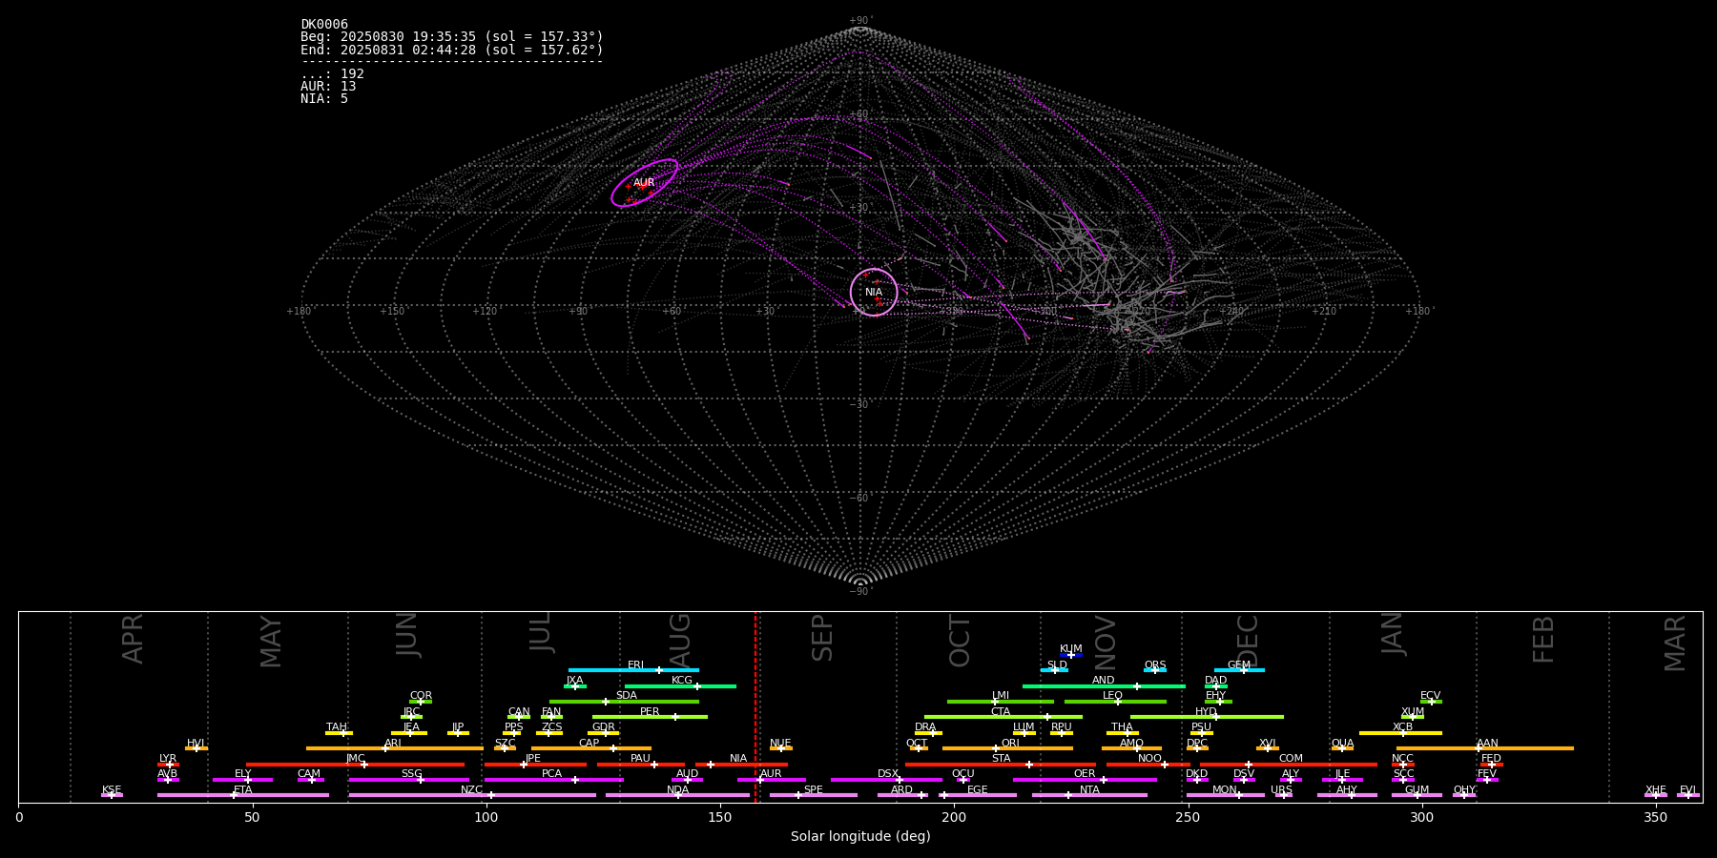This screenshot has height=858, width=1717.
Task: Click the HYD shower bar
Action: [1207, 717]
